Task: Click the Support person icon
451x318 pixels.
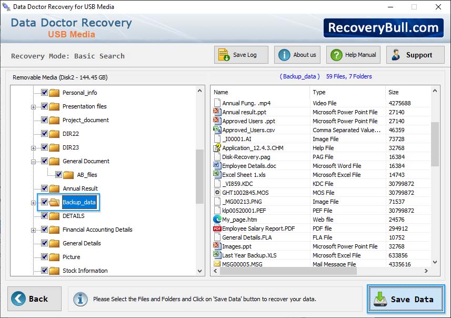Action: pos(396,55)
